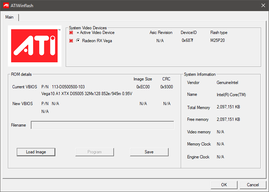
Task: Click the Asic Revision N/A value
Action: [x=160, y=41]
